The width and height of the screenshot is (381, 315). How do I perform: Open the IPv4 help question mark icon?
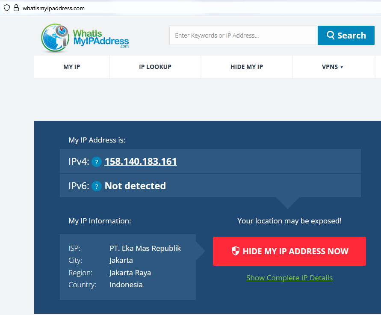(97, 162)
